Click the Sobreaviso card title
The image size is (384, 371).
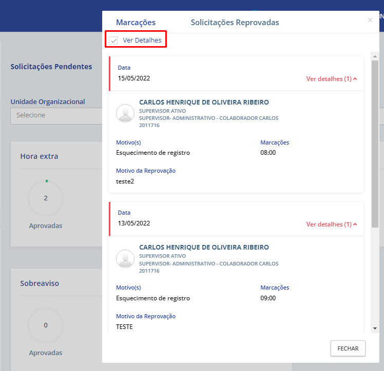(x=41, y=283)
